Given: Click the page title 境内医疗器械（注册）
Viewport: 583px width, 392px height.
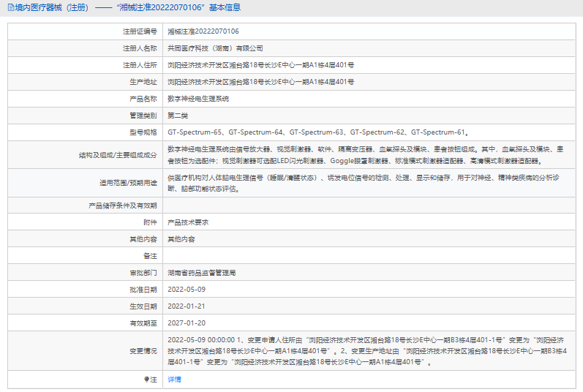Looking at the screenshot, I should click(52, 7).
